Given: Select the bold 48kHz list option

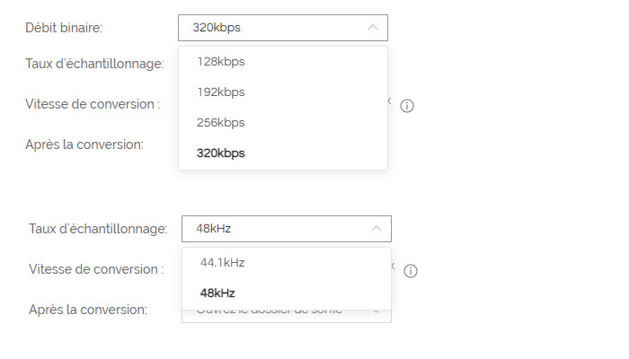Looking at the screenshot, I should 217,293.
